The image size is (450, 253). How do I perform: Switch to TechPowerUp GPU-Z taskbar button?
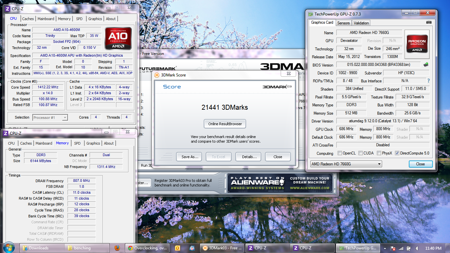click(x=358, y=248)
